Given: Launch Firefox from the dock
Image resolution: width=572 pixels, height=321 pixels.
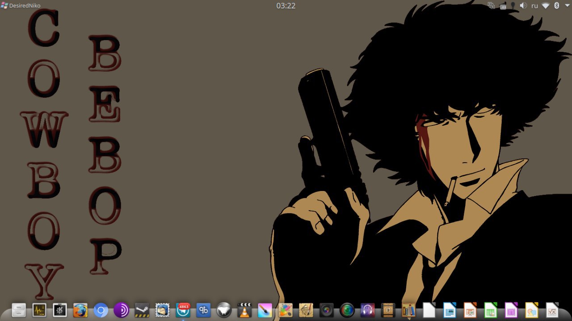Looking at the screenshot, I should point(80,310).
